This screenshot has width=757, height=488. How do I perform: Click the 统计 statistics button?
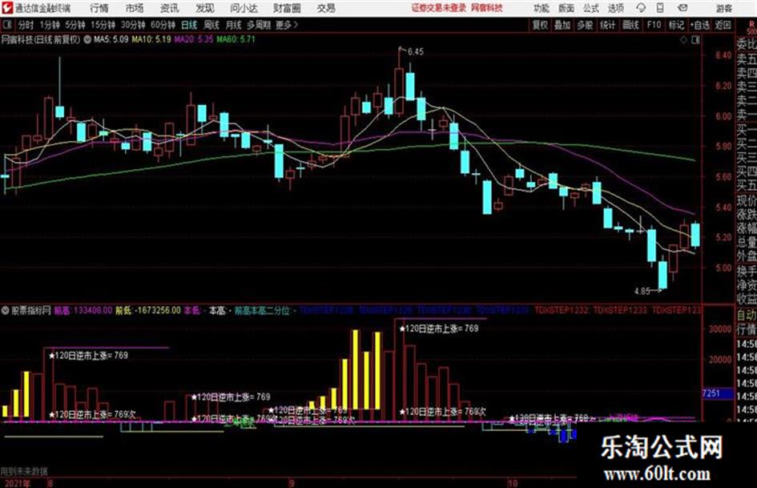click(x=608, y=25)
